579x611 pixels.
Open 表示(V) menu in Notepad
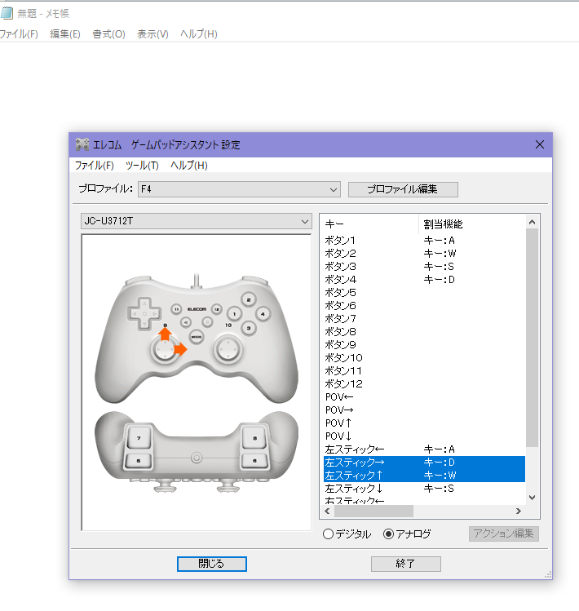click(x=152, y=34)
